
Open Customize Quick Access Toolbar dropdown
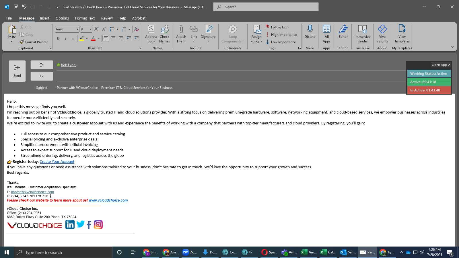(57, 7)
